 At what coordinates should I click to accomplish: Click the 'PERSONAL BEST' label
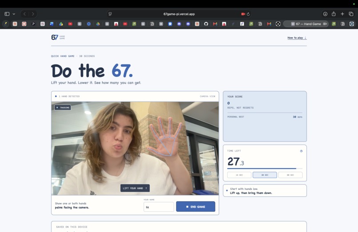pyautogui.click(x=235, y=117)
